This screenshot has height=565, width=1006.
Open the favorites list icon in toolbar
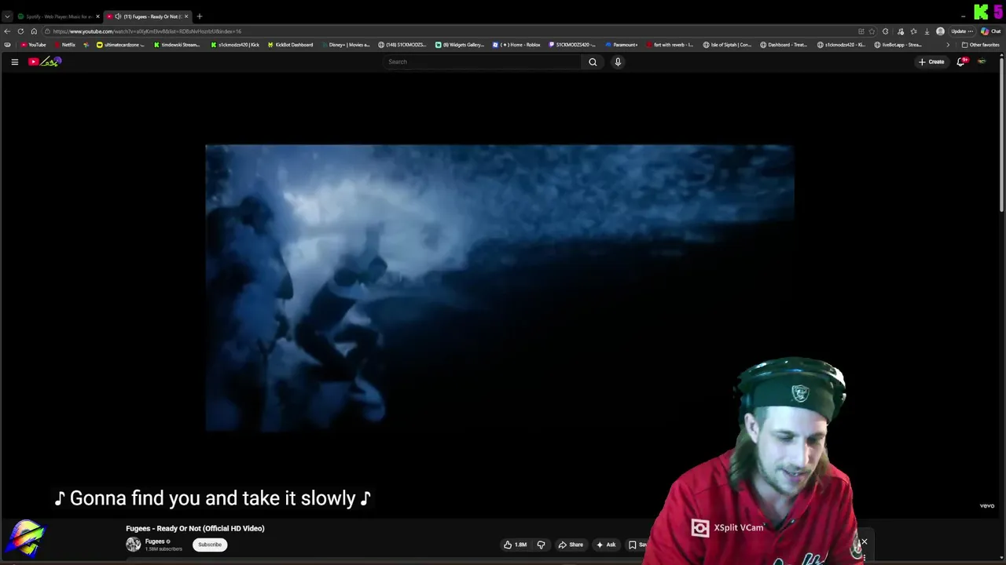coord(913,31)
